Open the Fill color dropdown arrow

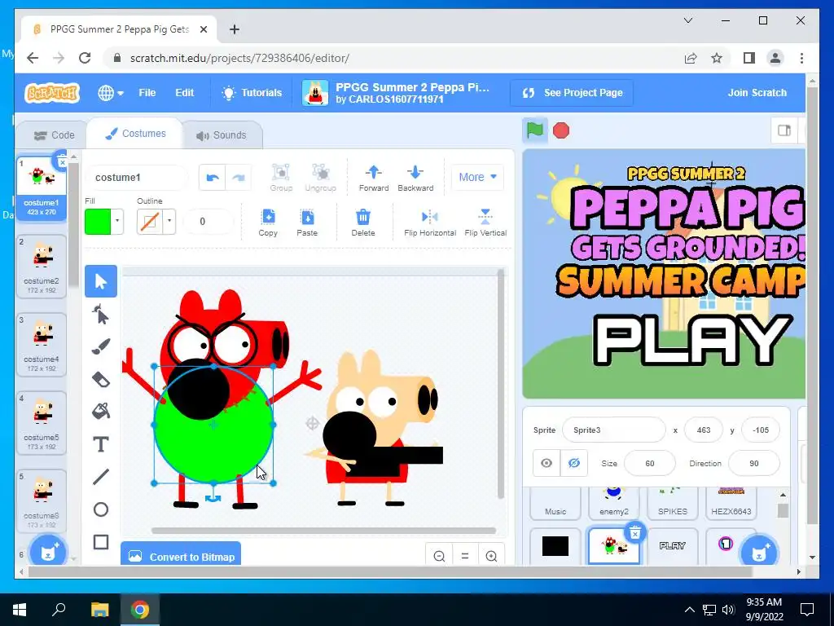click(x=117, y=222)
